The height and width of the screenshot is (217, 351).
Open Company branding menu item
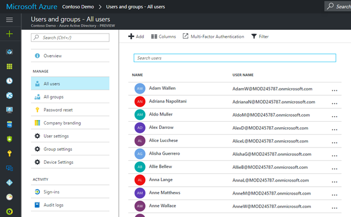[x=70, y=123]
